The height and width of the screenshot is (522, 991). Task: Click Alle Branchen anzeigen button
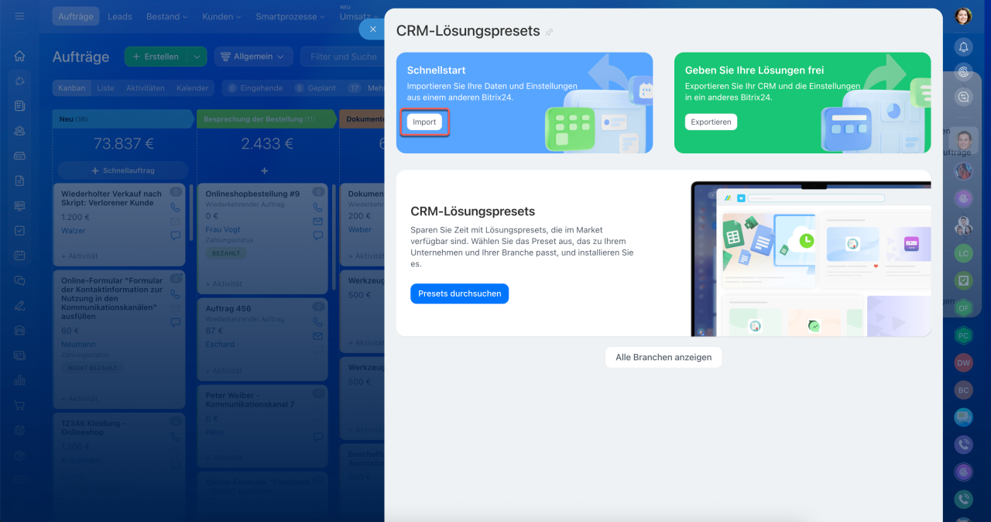click(x=664, y=357)
